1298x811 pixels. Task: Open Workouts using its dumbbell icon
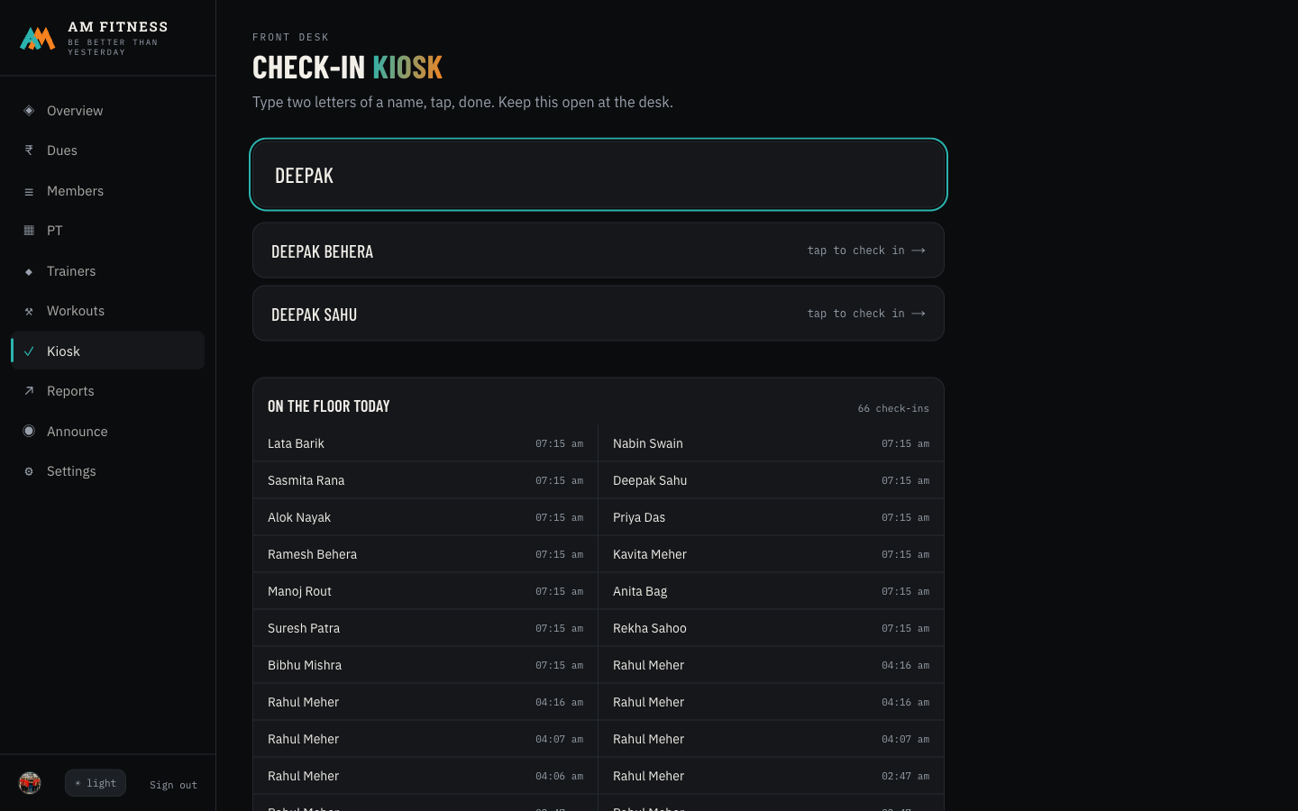[x=29, y=311]
